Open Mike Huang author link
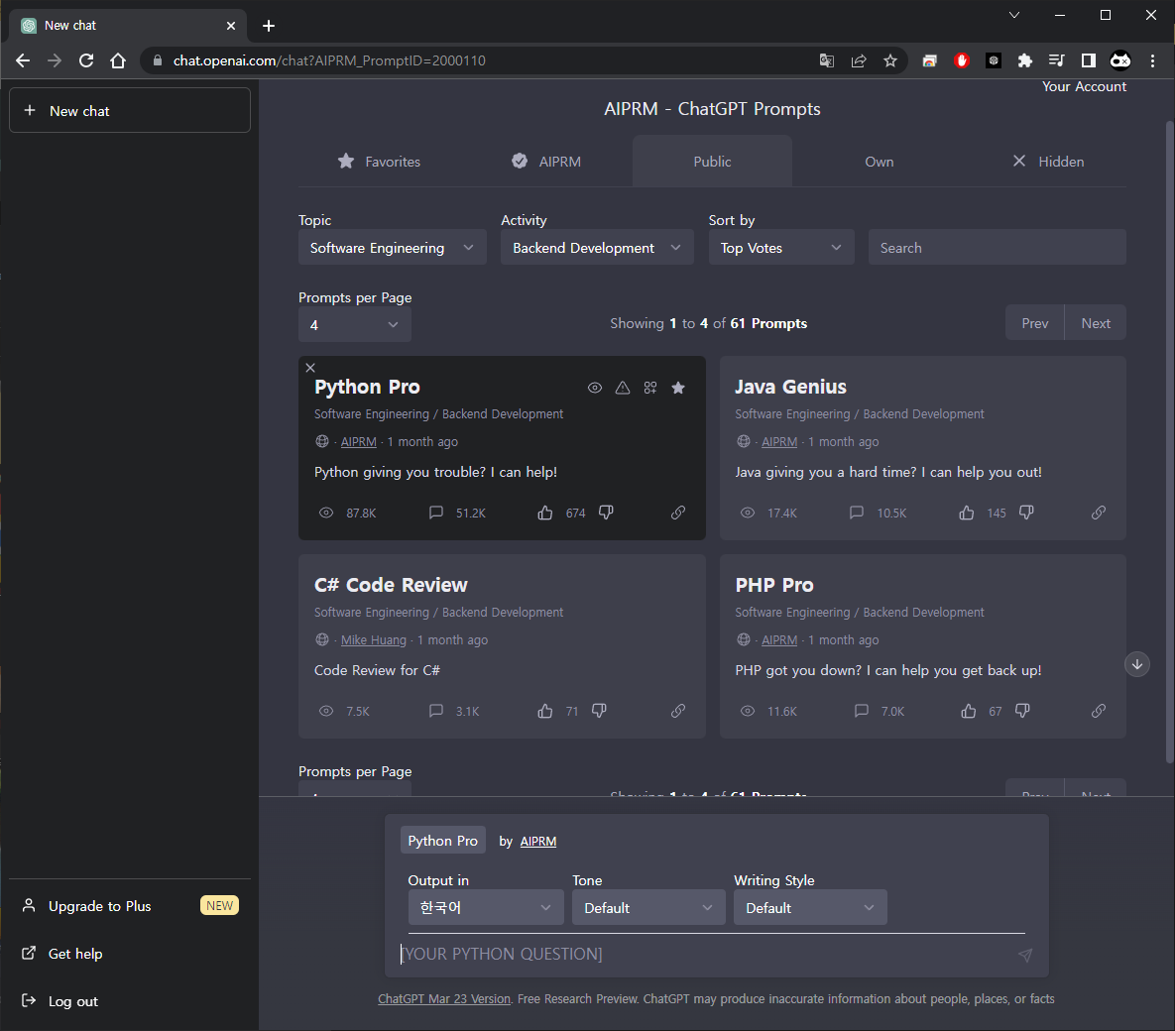1175x1031 pixels. point(373,639)
